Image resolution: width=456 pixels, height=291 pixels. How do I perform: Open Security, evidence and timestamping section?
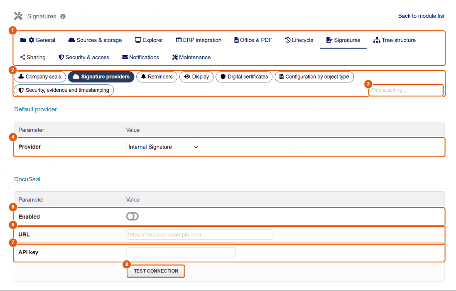(64, 90)
